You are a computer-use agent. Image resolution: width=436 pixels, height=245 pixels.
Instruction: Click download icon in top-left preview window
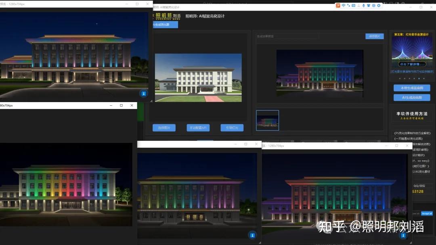pos(143,94)
